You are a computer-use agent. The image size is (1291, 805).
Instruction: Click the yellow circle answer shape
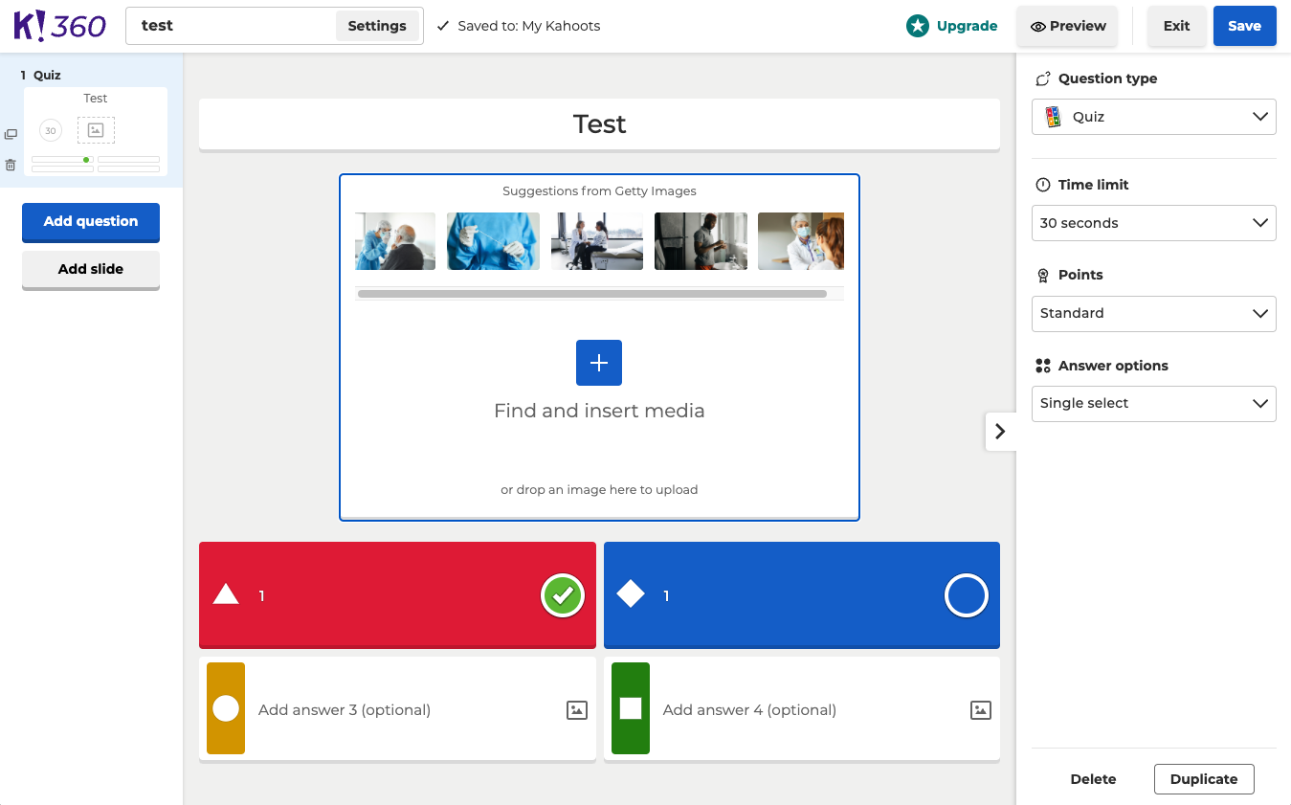click(226, 708)
